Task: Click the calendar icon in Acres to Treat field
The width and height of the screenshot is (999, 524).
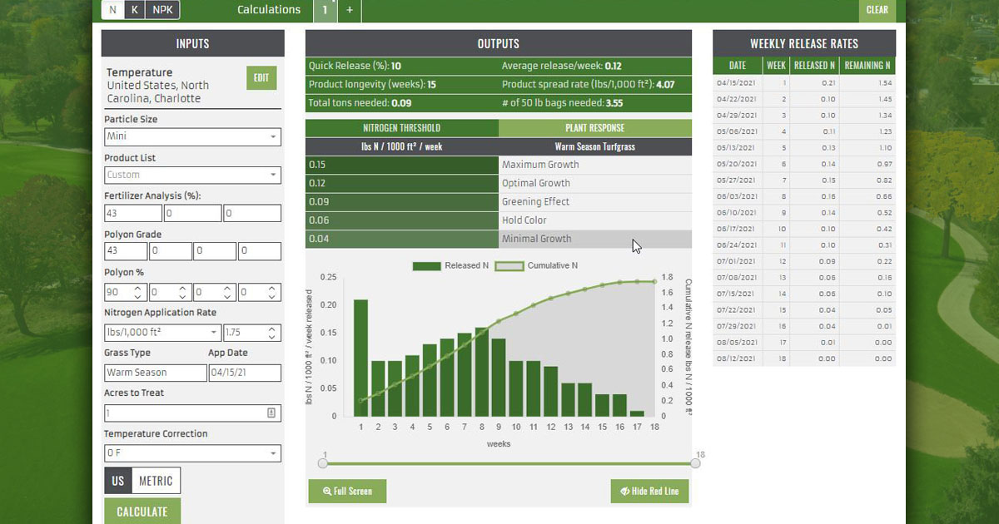Action: tap(271, 411)
